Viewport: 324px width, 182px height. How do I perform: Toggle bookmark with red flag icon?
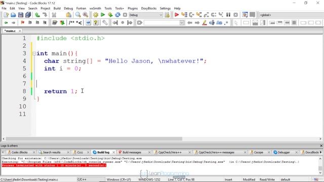[x=22, y=23]
